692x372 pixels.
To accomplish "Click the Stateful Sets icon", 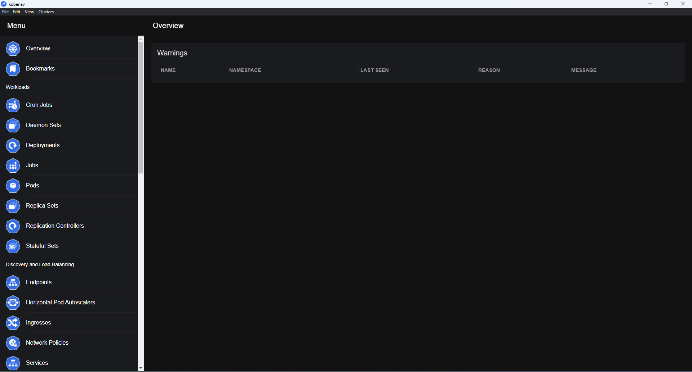I will click(x=13, y=246).
